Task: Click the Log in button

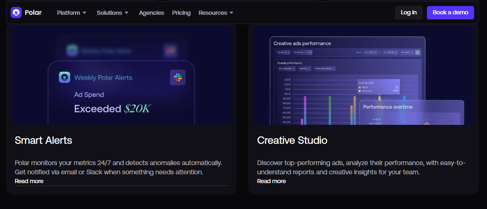Action: click(x=409, y=13)
